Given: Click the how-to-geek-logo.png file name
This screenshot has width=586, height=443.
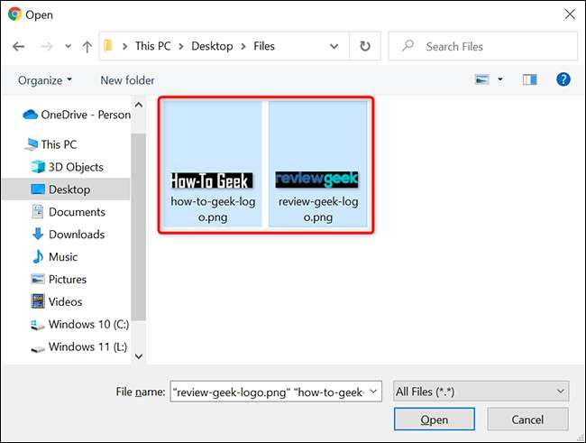Looking at the screenshot, I should point(213,209).
